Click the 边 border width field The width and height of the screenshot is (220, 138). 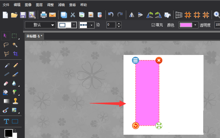tap(111, 25)
